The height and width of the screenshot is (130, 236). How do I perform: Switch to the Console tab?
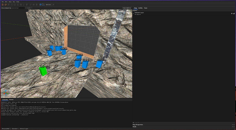pyautogui.click(x=5, y=100)
